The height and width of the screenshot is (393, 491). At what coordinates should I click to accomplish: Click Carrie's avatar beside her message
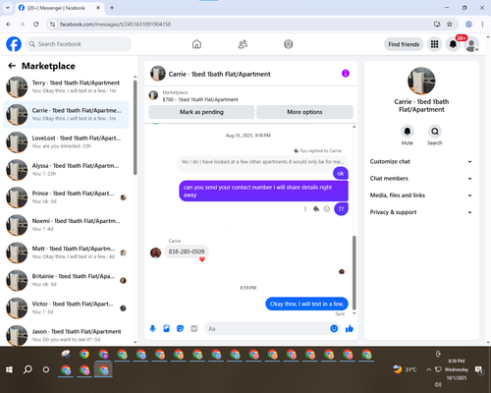click(x=155, y=253)
